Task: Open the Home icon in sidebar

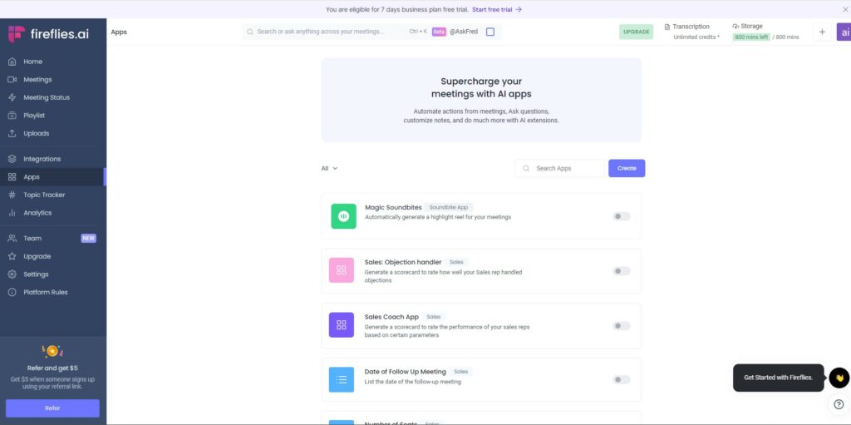Action: [12, 62]
